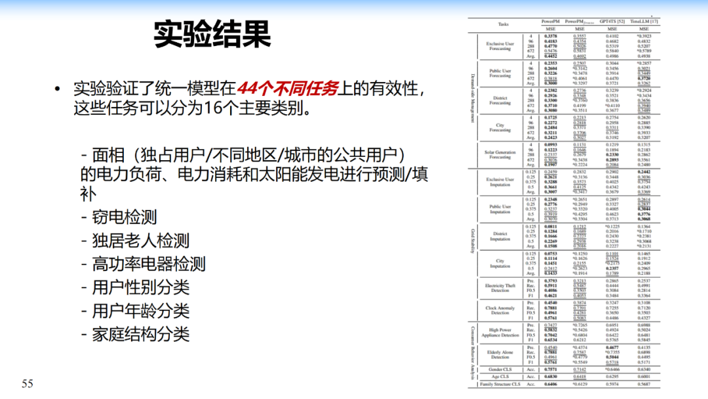Click the 'GPT4TS [52]' column header
This screenshot has width=708, height=399.
pos(612,21)
